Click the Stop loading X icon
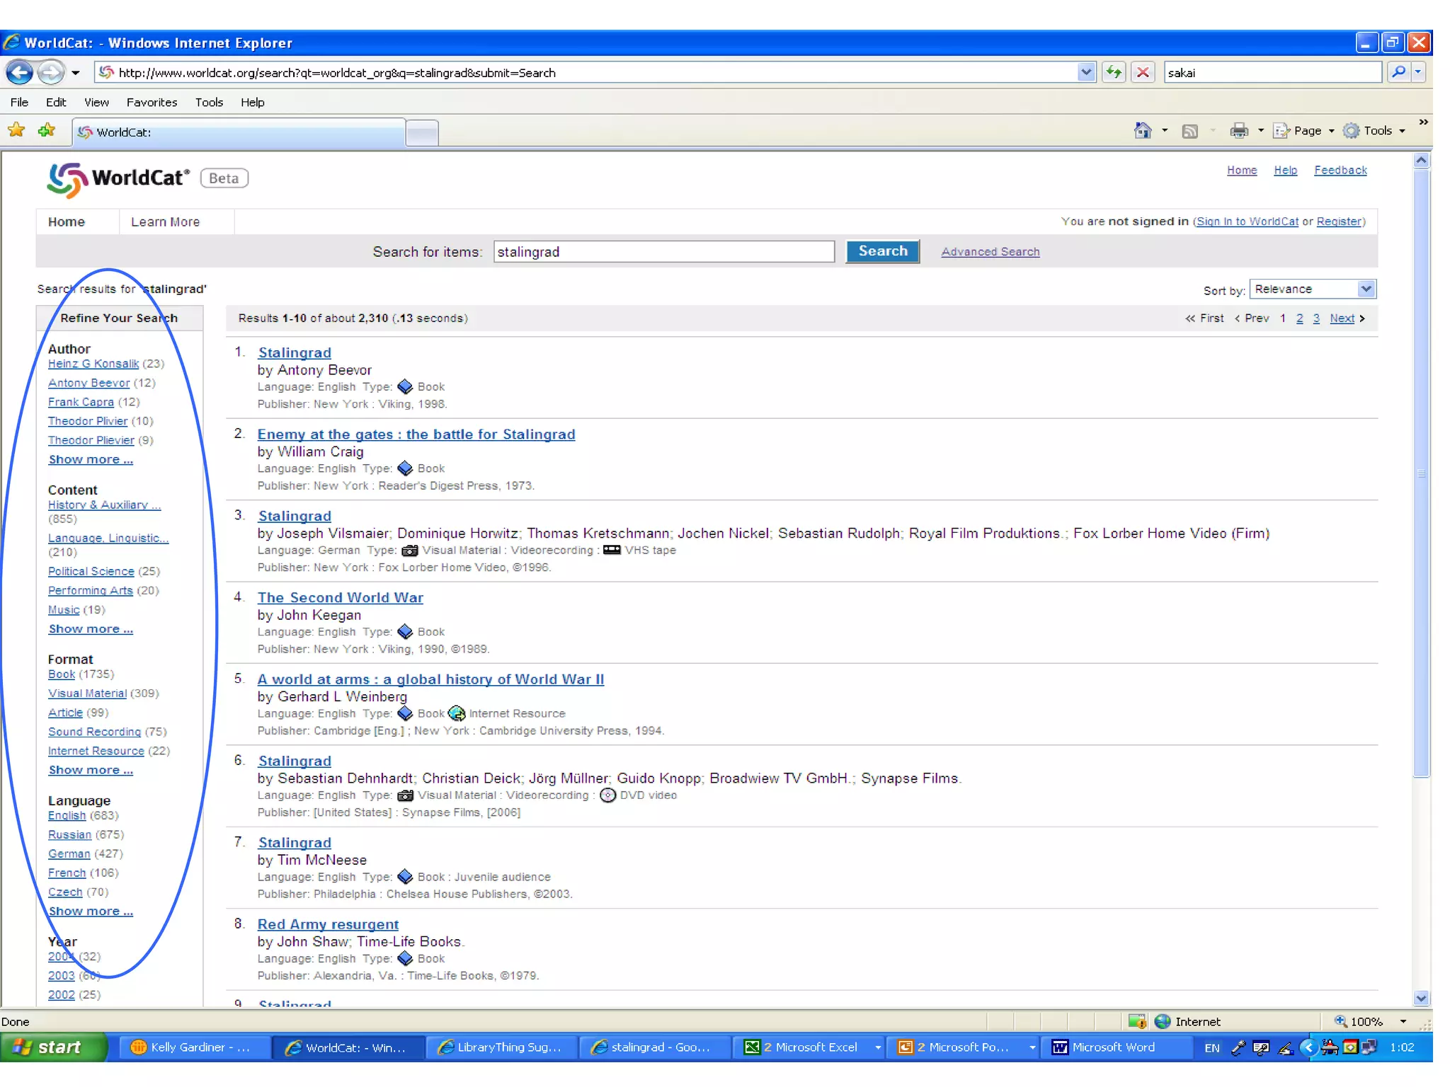 click(1143, 72)
